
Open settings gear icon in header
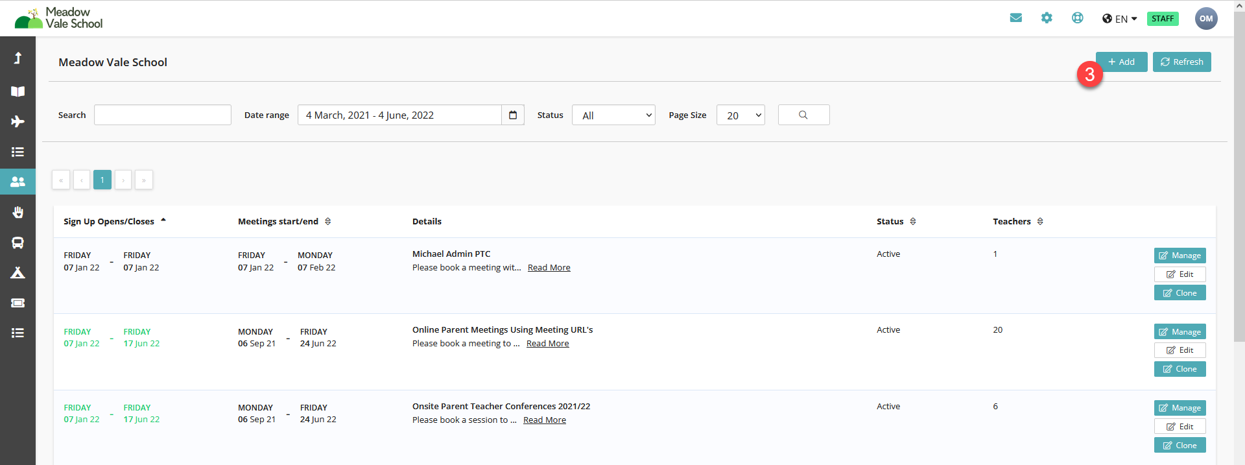pos(1047,18)
